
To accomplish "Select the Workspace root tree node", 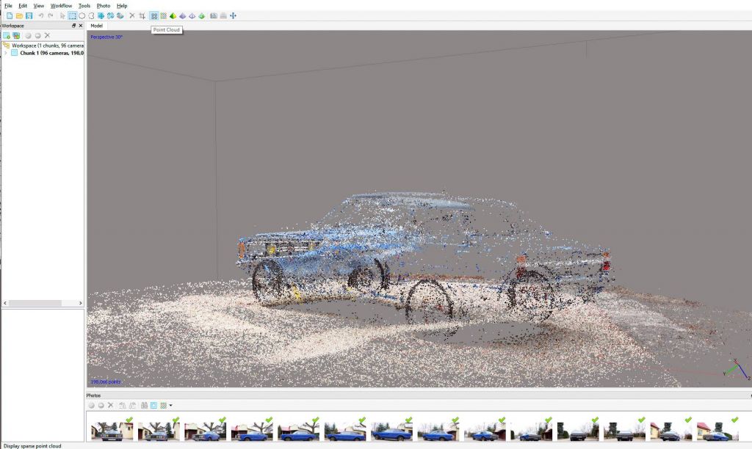I will pyautogui.click(x=44, y=45).
